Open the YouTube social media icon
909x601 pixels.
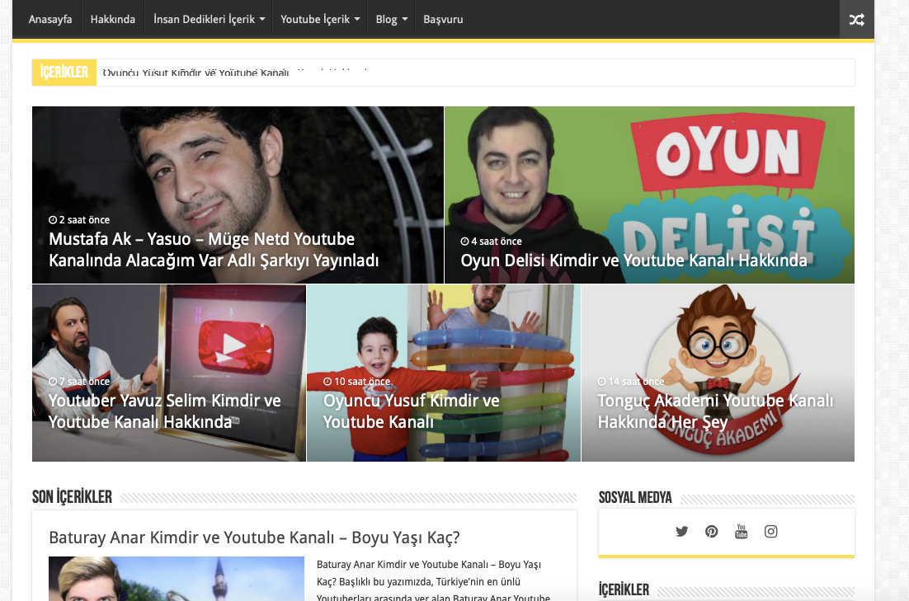[x=741, y=532]
